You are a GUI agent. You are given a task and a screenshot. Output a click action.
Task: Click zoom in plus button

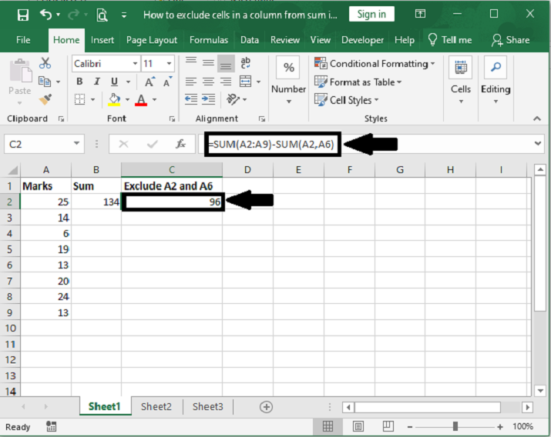click(500, 426)
